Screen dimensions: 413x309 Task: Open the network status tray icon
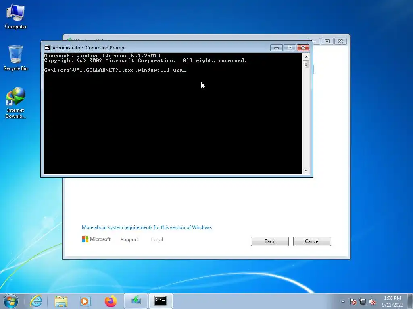pyautogui.click(x=363, y=301)
